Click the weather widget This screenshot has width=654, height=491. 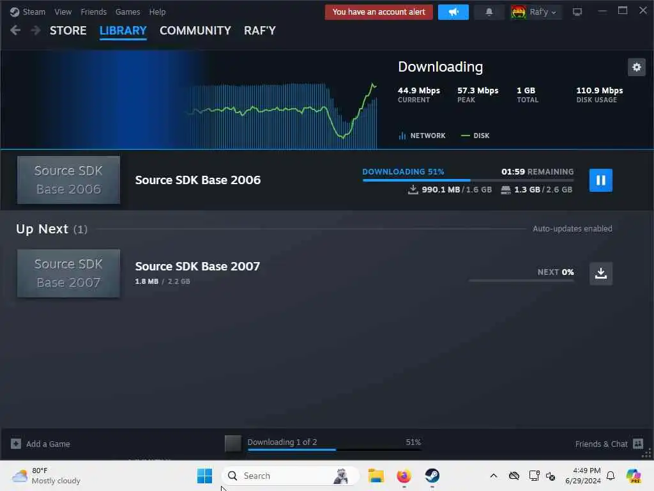[46, 476]
